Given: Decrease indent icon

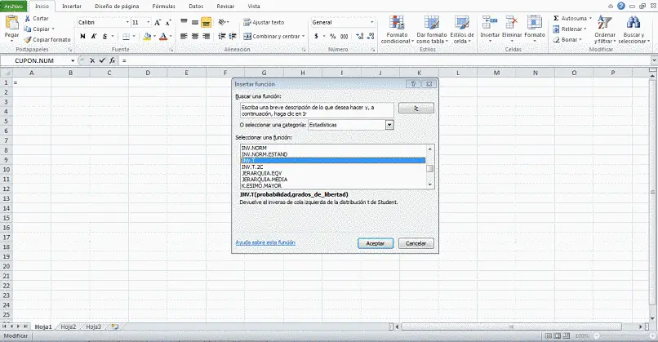Looking at the screenshot, I should click(222, 37).
